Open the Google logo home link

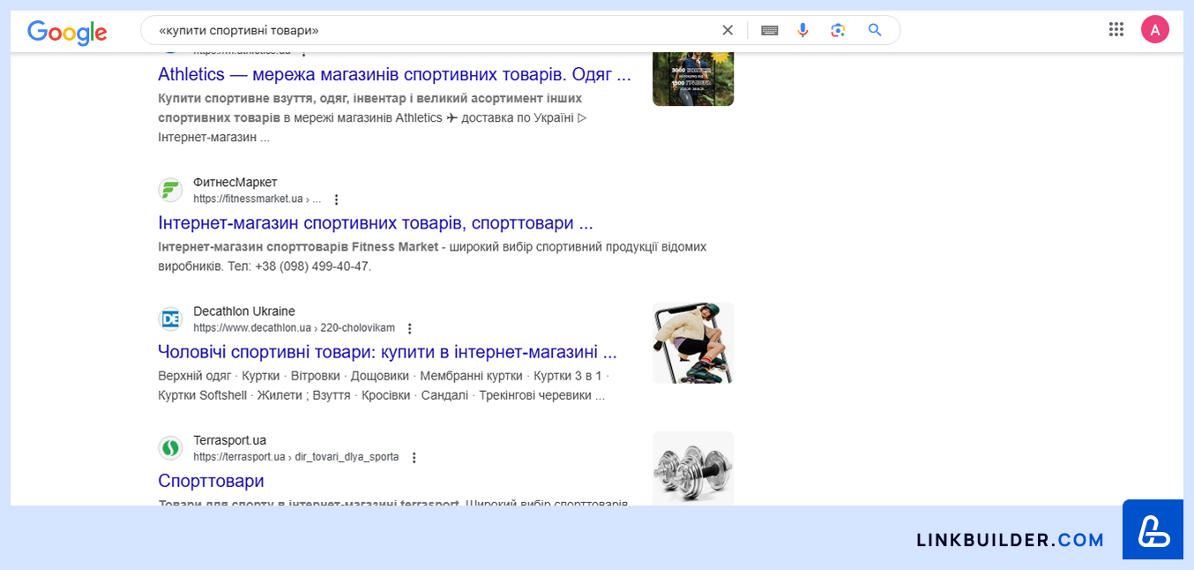[67, 32]
